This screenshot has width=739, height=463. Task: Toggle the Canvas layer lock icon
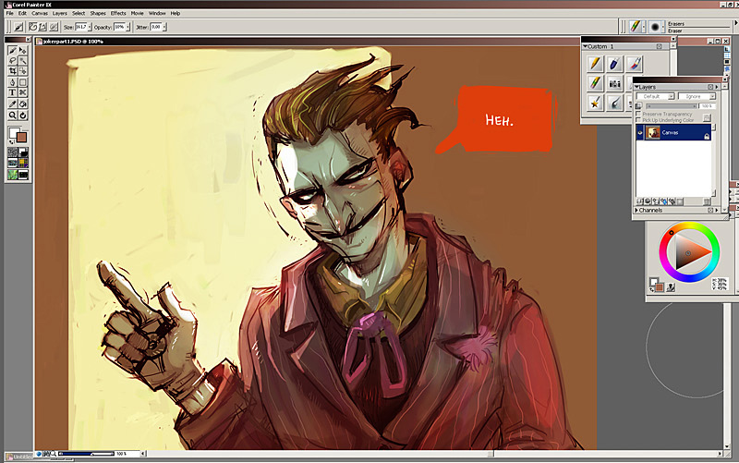click(707, 136)
